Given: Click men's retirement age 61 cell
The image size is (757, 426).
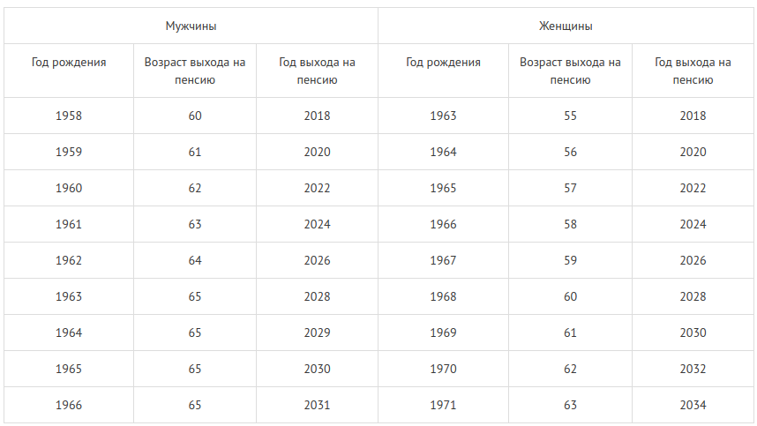Looking at the screenshot, I should (x=195, y=152).
